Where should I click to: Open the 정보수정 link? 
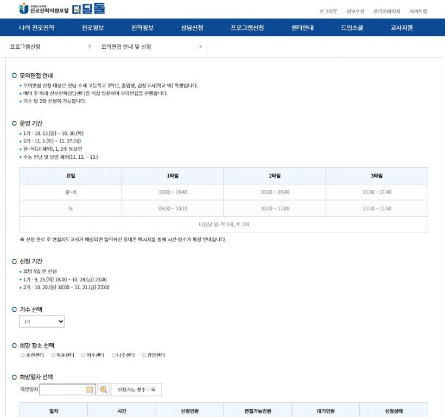tap(355, 11)
